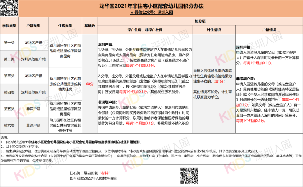Click 龙华区户籍 in the 第一类 row
The image size is (303, 187).
[x=34, y=43]
